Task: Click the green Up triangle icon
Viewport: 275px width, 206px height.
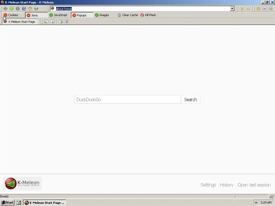Action: 248,9
